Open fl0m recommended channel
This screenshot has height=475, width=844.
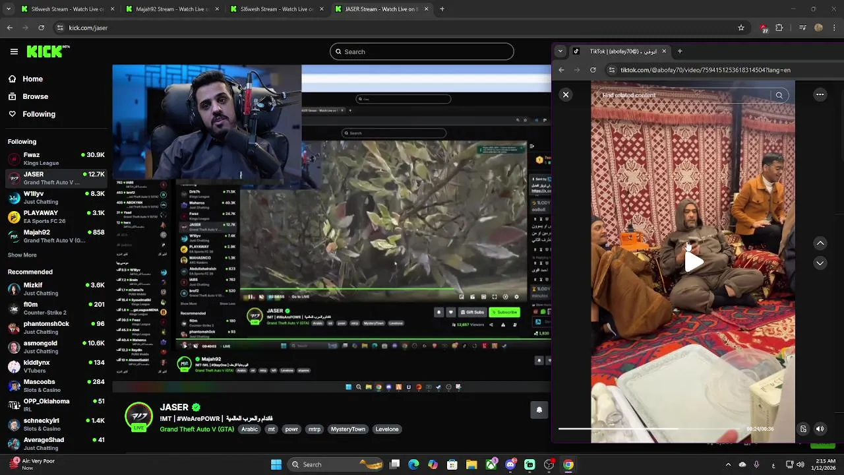click(56, 308)
